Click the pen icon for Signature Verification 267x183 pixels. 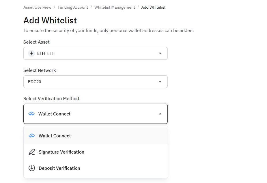(32, 152)
